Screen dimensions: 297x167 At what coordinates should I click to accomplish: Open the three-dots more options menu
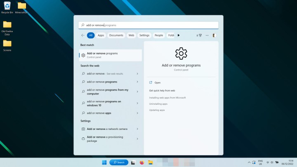click(x=207, y=35)
